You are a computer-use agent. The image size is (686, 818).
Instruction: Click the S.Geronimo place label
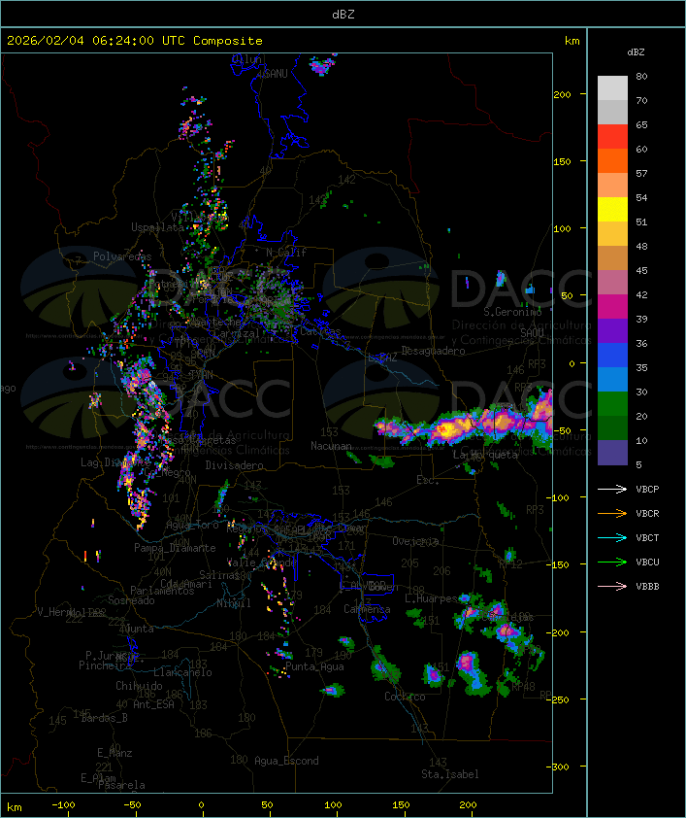click(x=512, y=312)
